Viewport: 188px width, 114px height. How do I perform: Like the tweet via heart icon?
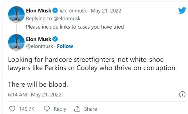[12, 109]
